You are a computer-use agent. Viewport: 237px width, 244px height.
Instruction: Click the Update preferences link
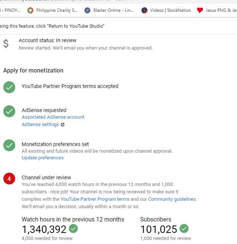43,158
